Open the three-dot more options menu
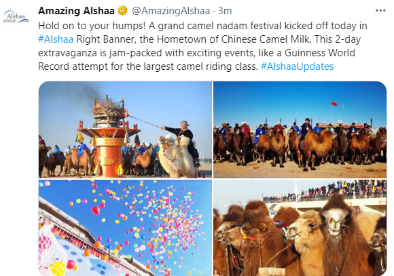Screen dimensions: 394x276 380,11
